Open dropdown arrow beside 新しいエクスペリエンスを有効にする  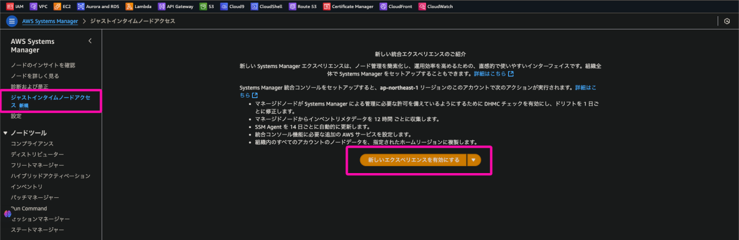pyautogui.click(x=473, y=160)
